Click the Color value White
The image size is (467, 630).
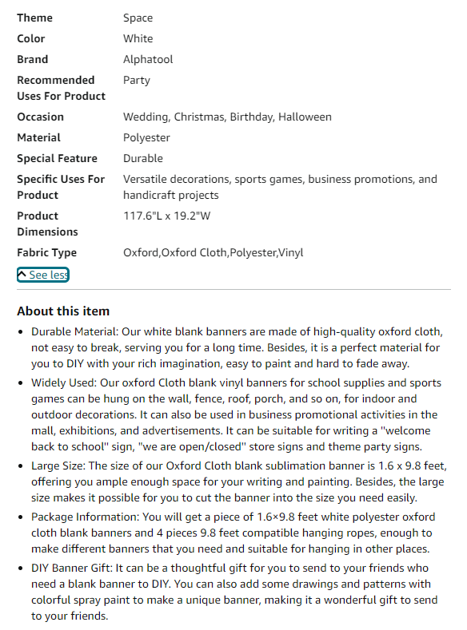point(138,38)
